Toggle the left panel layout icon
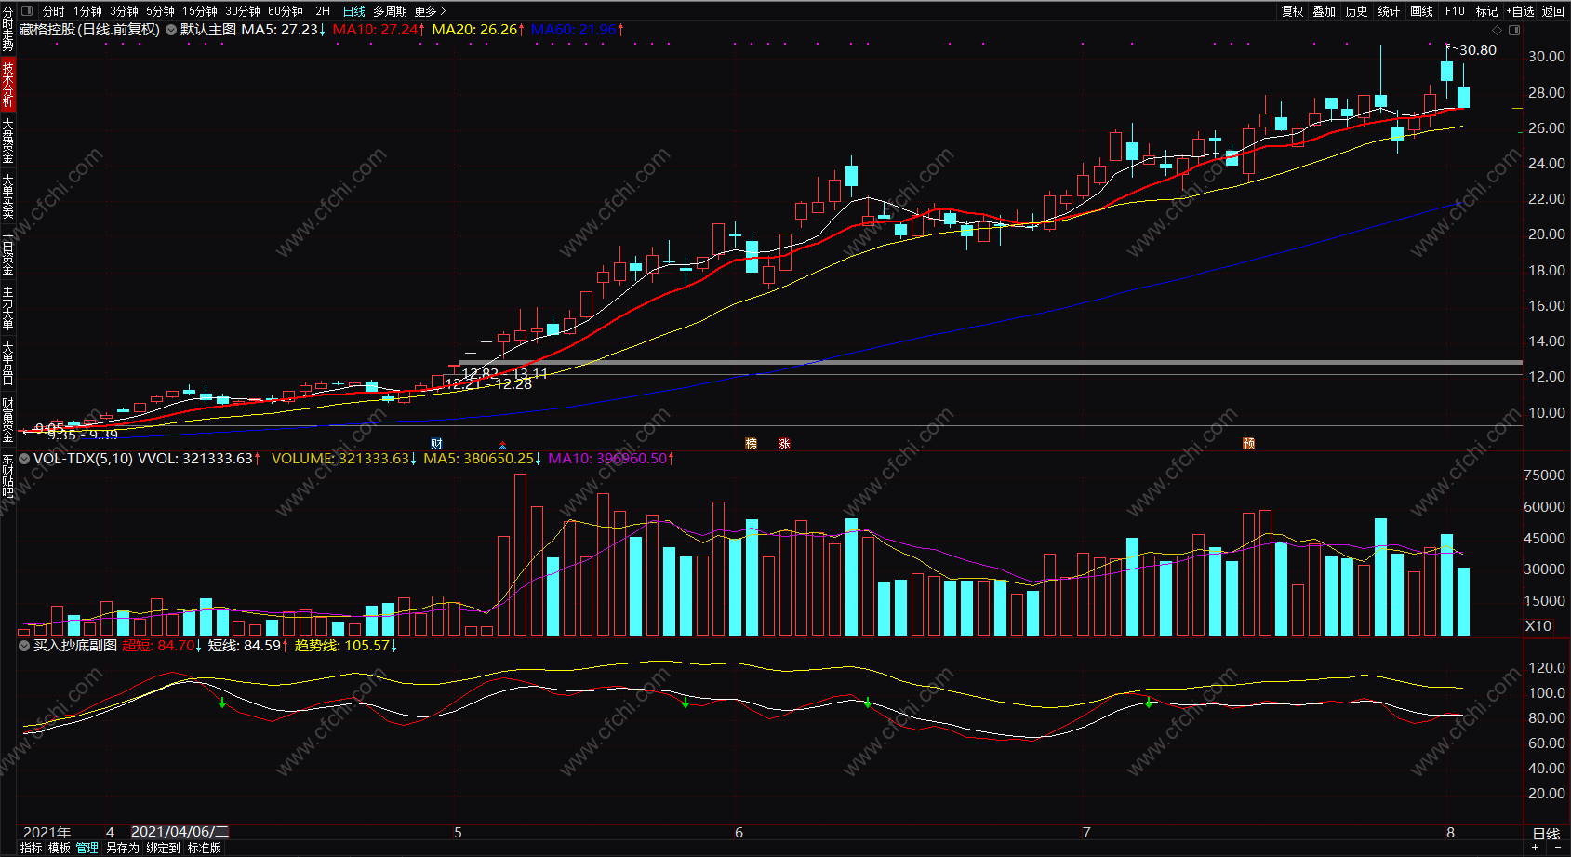 [x=26, y=11]
